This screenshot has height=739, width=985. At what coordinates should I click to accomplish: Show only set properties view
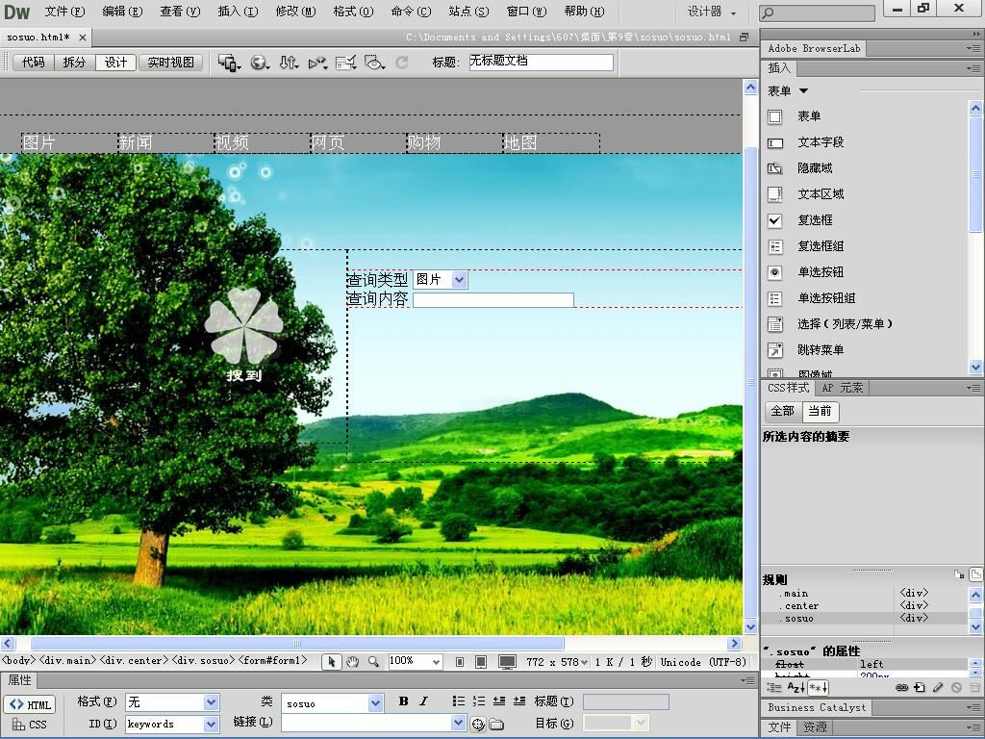[x=818, y=687]
